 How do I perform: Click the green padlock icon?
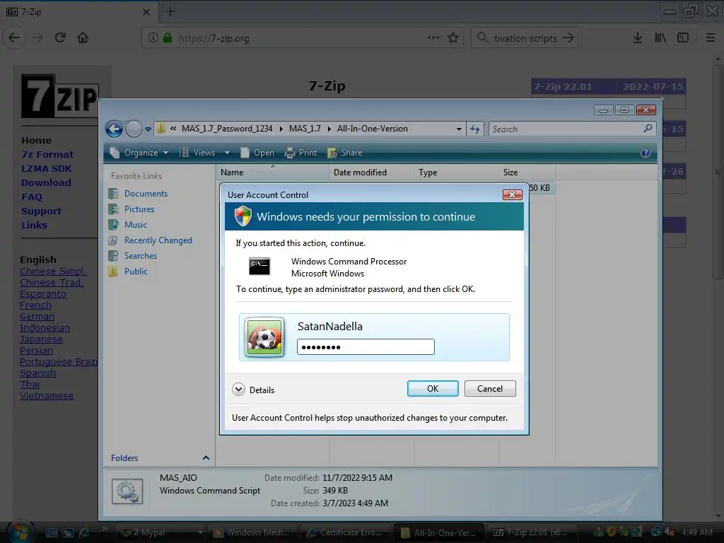coord(167,38)
